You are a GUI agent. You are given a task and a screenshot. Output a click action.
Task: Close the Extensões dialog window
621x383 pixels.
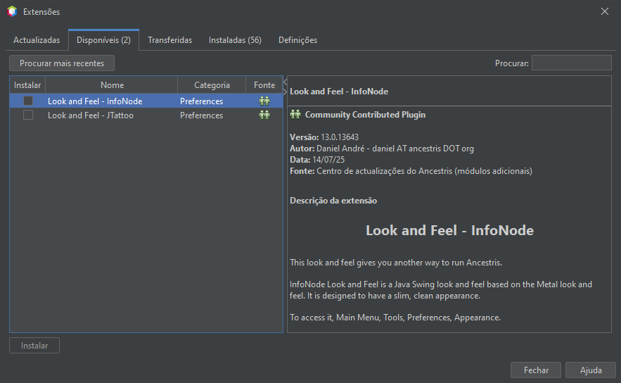(604, 11)
